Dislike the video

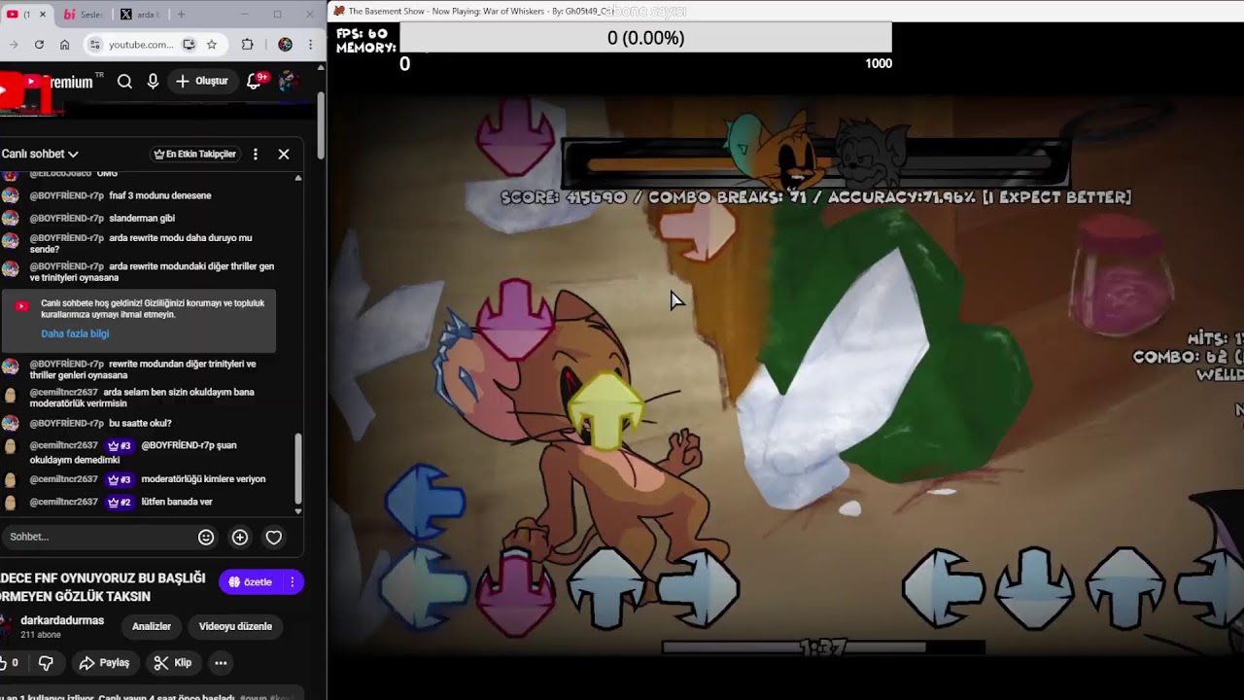(46, 663)
